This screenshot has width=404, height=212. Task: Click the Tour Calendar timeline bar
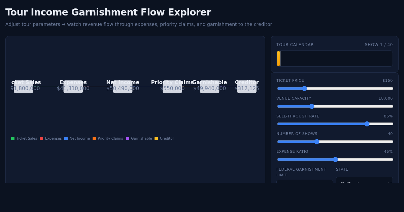(335, 59)
